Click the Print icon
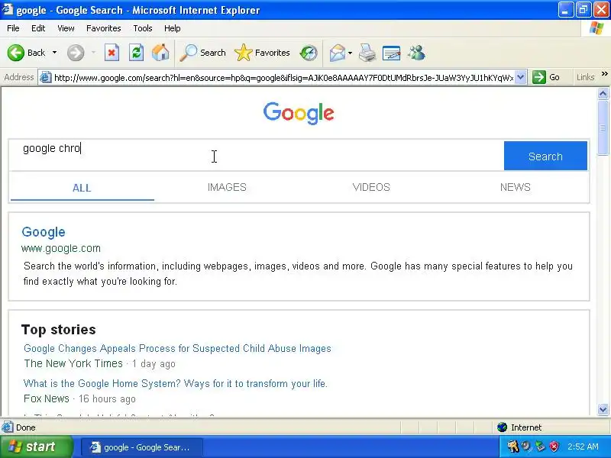 367,53
